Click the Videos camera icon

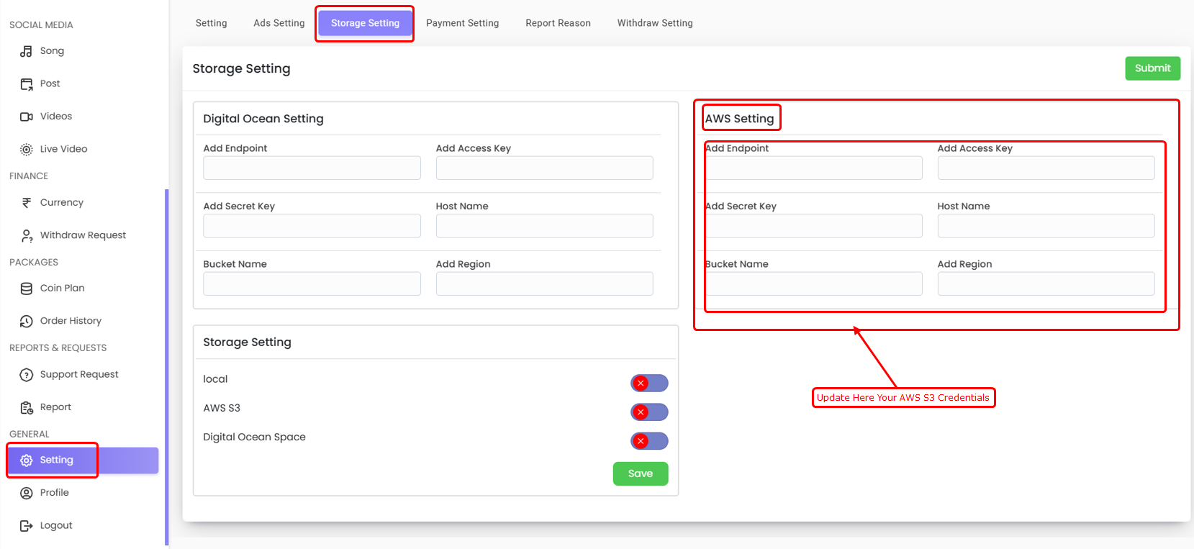tap(27, 117)
